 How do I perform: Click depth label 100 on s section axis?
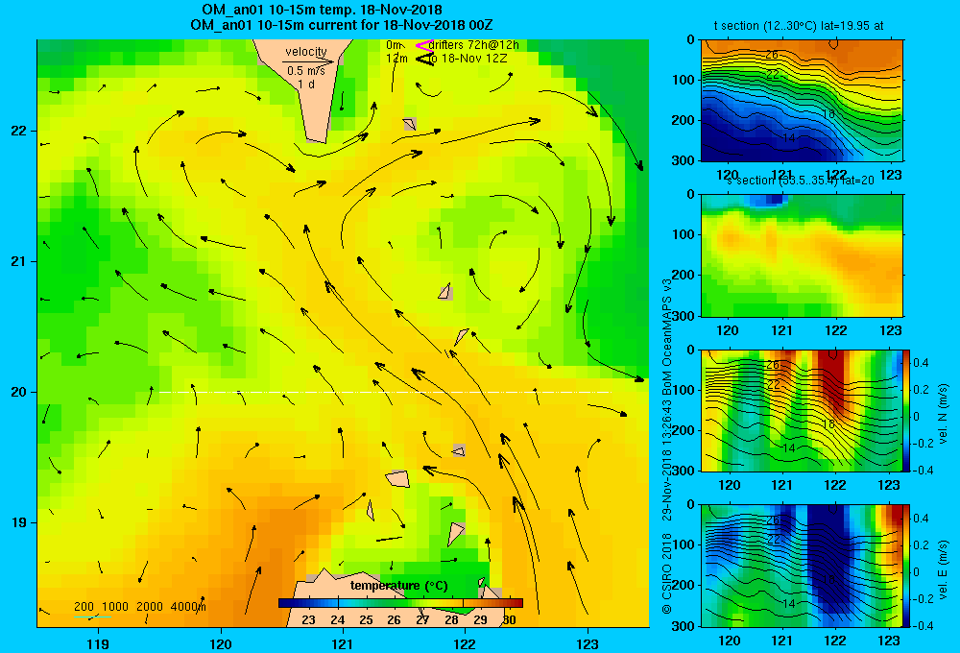(x=684, y=234)
